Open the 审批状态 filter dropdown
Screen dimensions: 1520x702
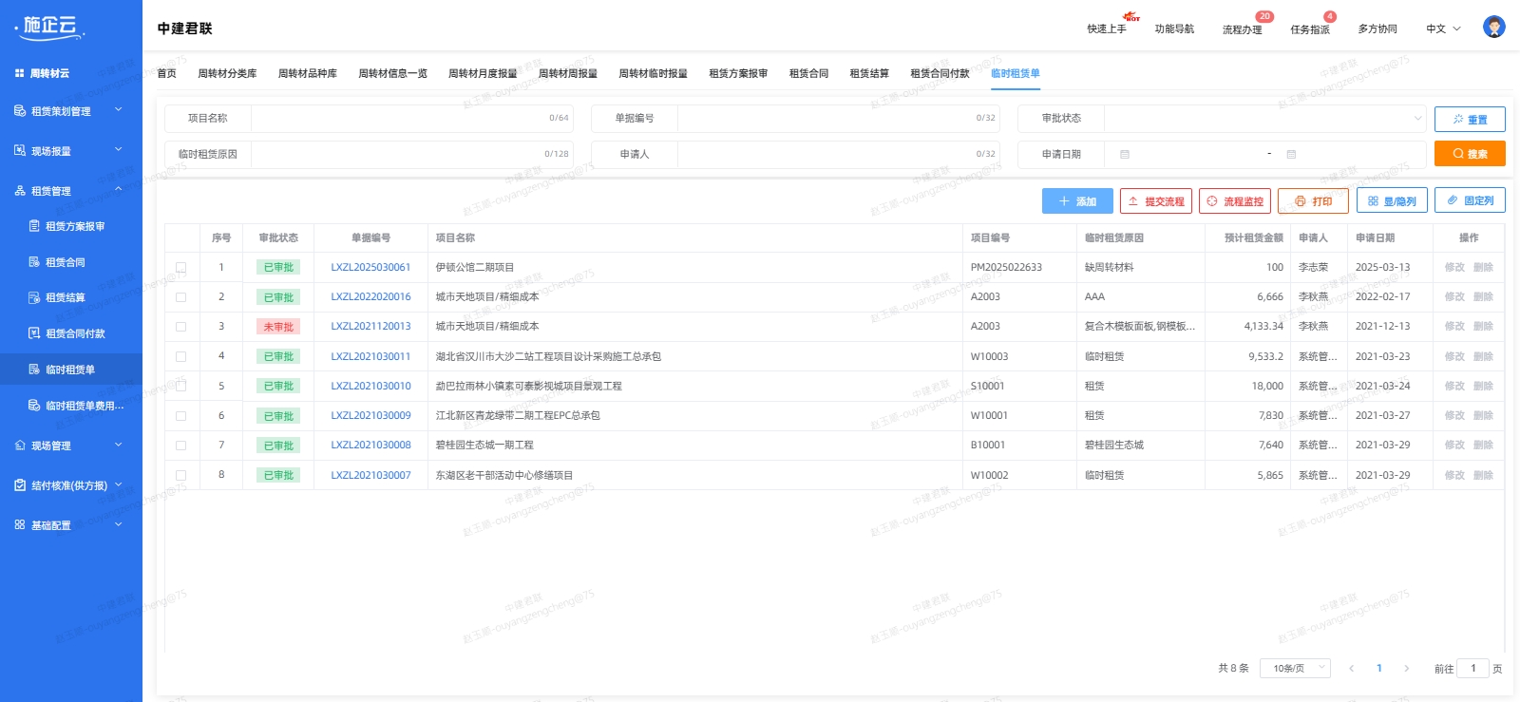tap(1264, 119)
